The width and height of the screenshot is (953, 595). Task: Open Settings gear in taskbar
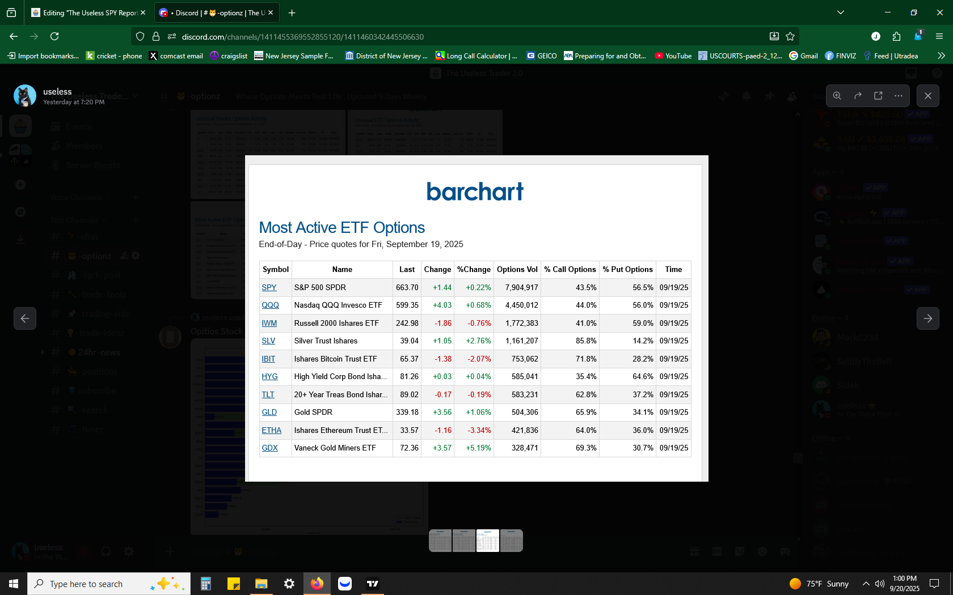click(x=289, y=584)
